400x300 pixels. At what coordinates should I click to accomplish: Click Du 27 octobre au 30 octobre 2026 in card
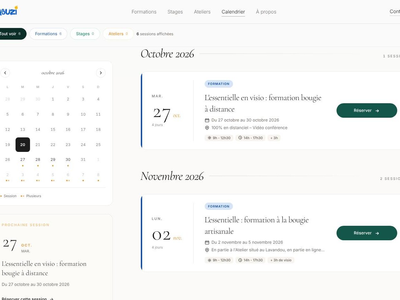(x=245, y=120)
